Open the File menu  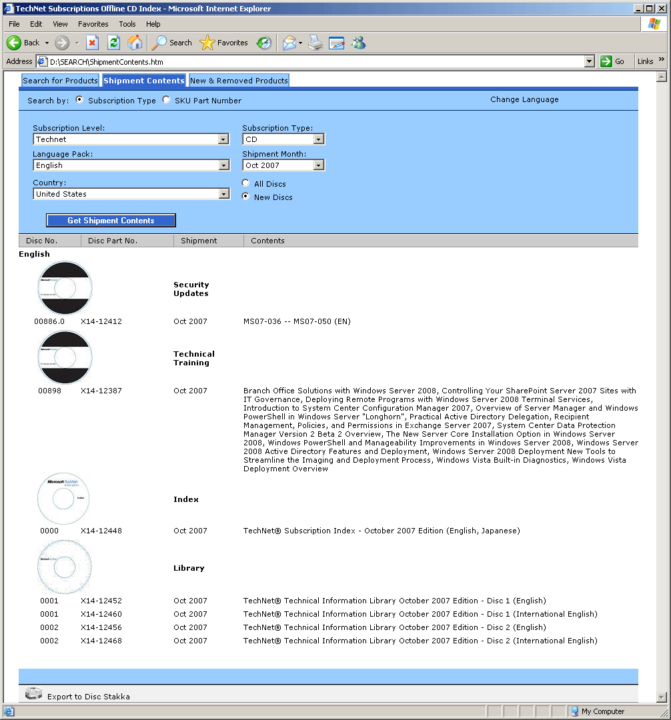point(14,24)
